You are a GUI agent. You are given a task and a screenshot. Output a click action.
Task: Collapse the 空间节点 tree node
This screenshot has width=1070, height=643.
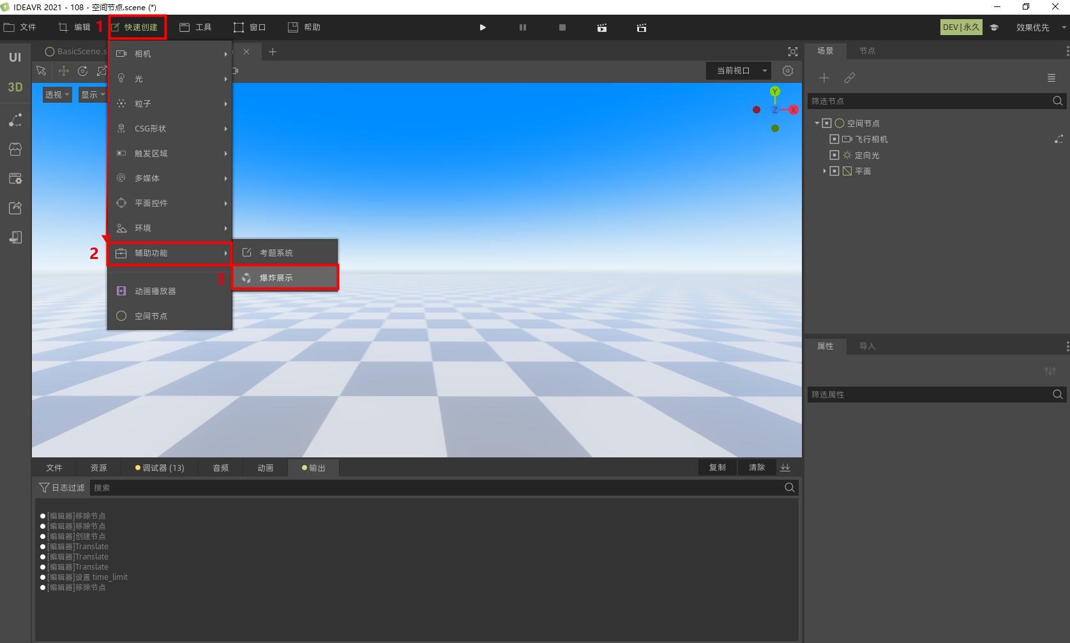[x=817, y=123]
